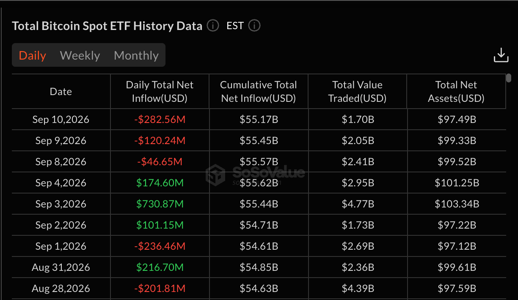Click the $97.49B net assets cell
Viewport: 518px width, 300px height.
click(x=457, y=120)
